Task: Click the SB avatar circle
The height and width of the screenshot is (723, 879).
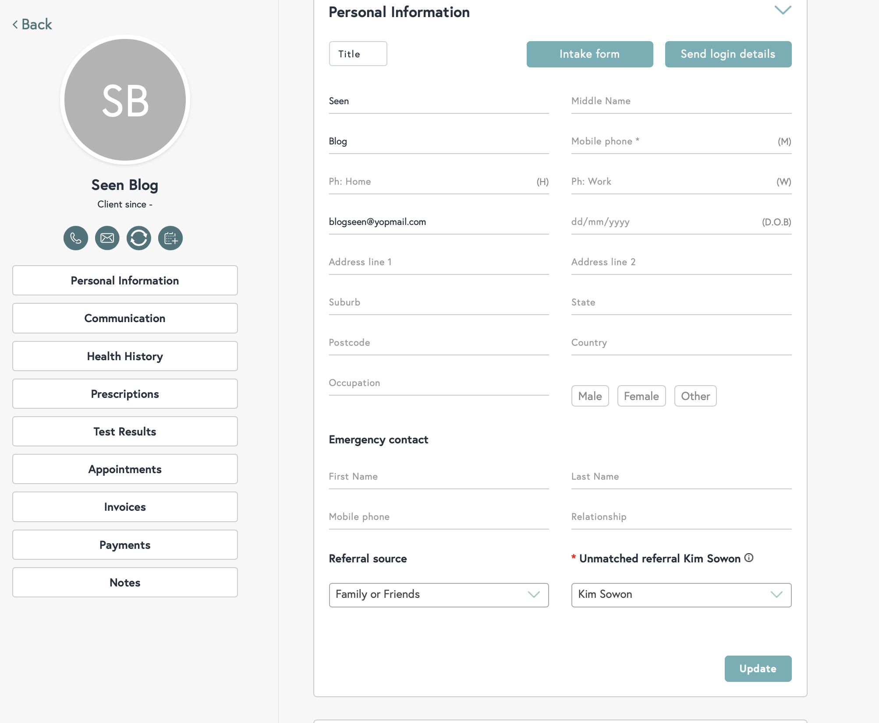Action: [x=125, y=100]
